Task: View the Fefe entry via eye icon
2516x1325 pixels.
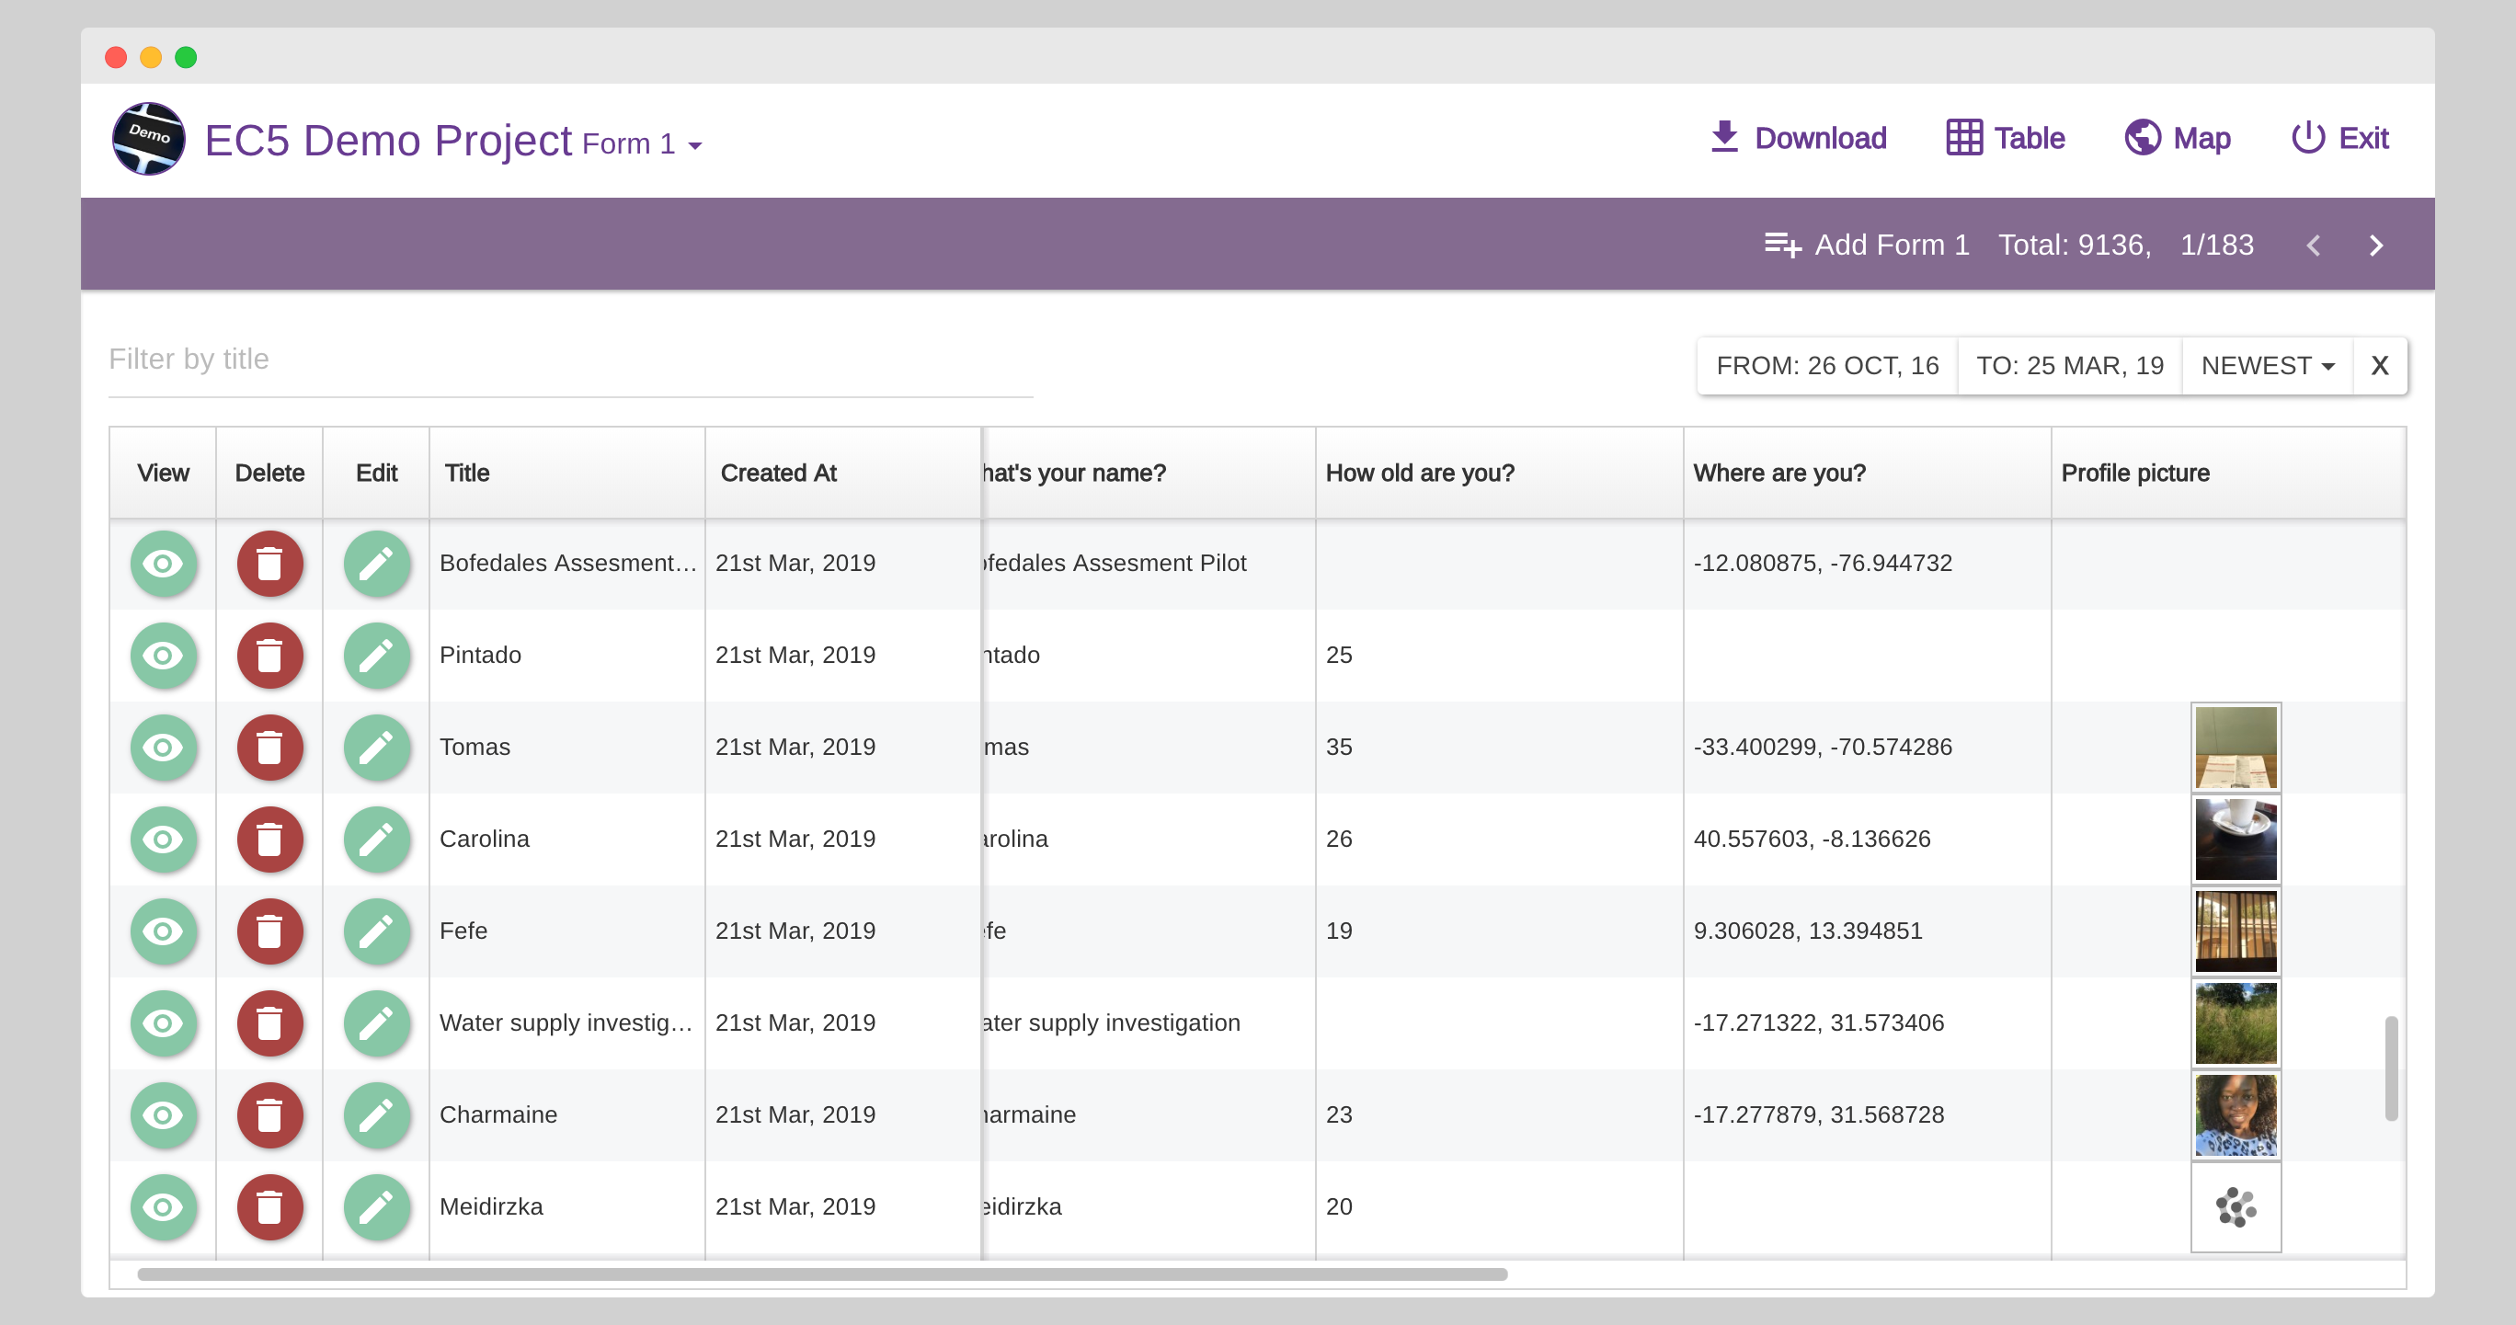Action: 163,931
